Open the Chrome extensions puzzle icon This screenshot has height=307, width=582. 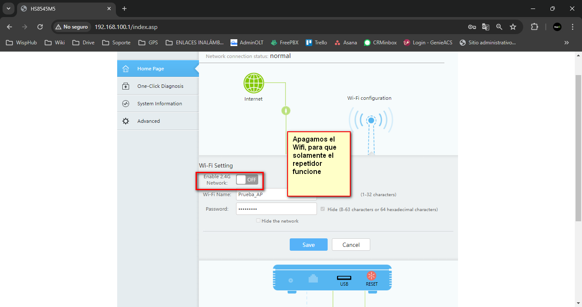click(x=534, y=27)
